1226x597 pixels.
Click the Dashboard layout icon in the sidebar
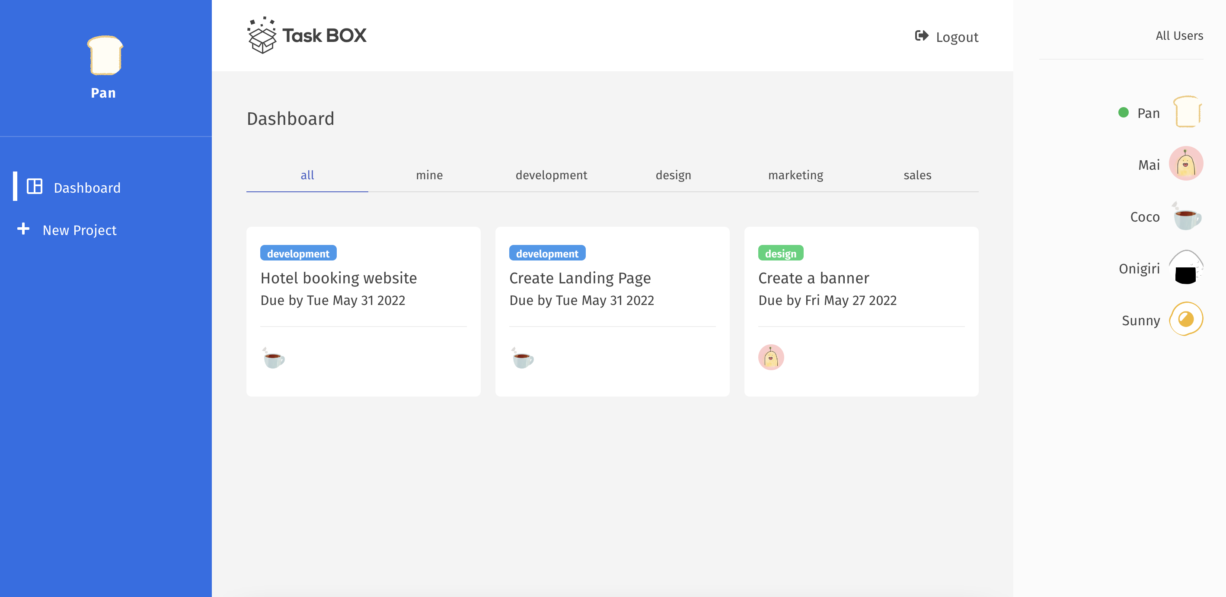[x=35, y=186]
